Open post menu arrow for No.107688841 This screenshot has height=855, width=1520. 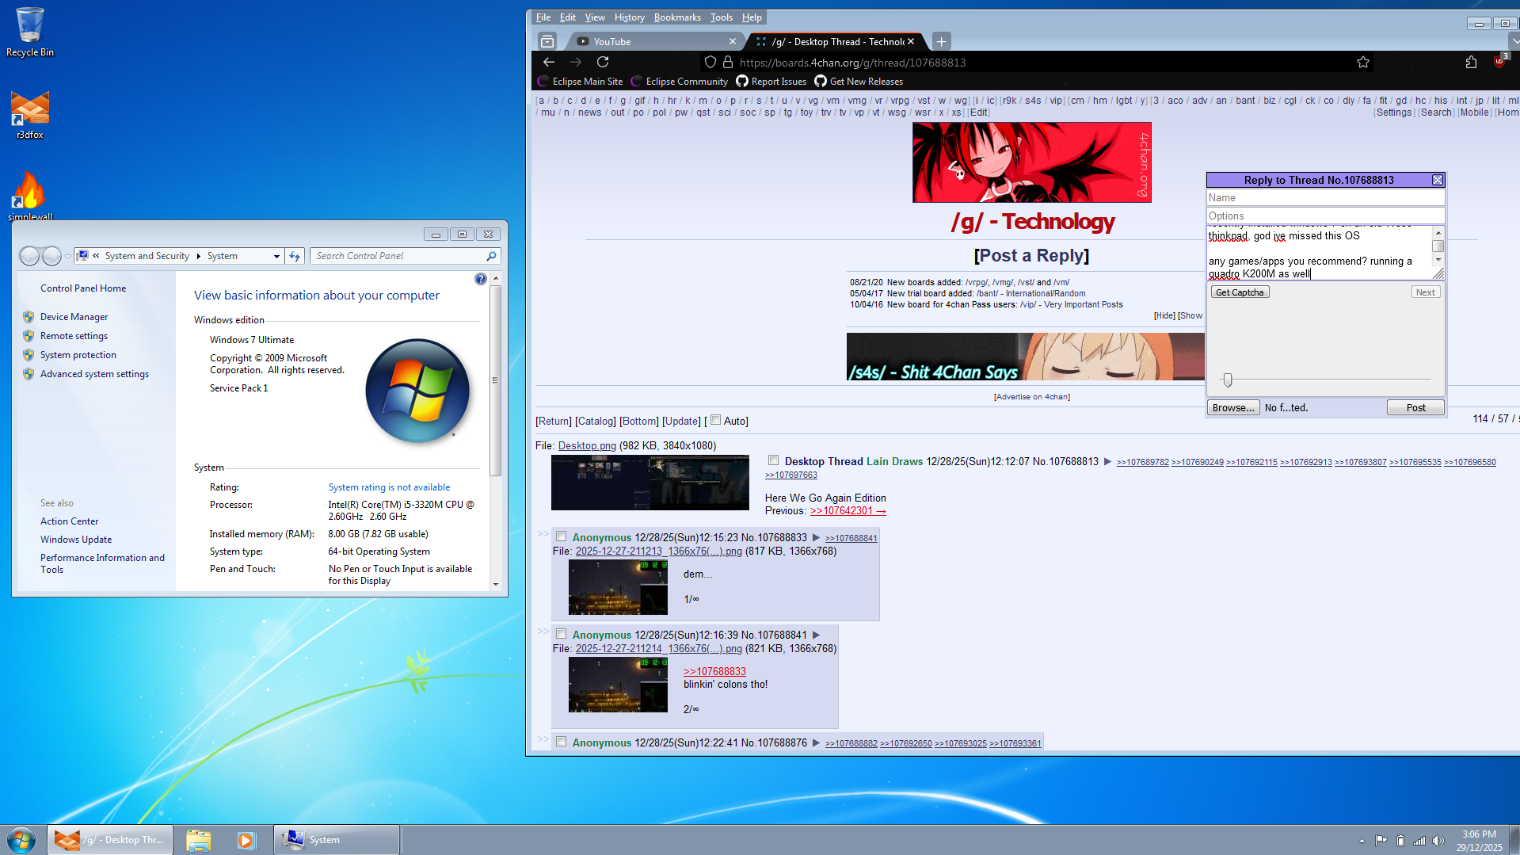(816, 635)
